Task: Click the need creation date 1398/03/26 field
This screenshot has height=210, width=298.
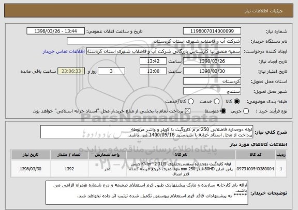Action: (212, 61)
